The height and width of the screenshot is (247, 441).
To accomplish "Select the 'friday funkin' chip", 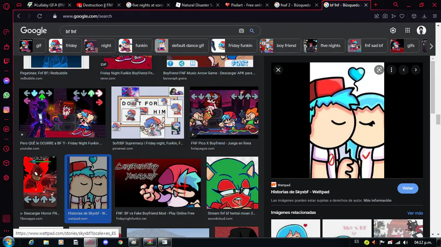I will tap(234, 46).
